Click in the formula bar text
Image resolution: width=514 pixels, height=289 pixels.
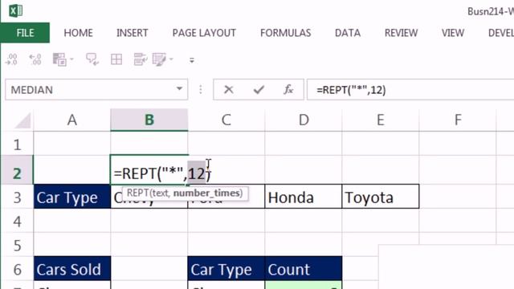tap(351, 90)
